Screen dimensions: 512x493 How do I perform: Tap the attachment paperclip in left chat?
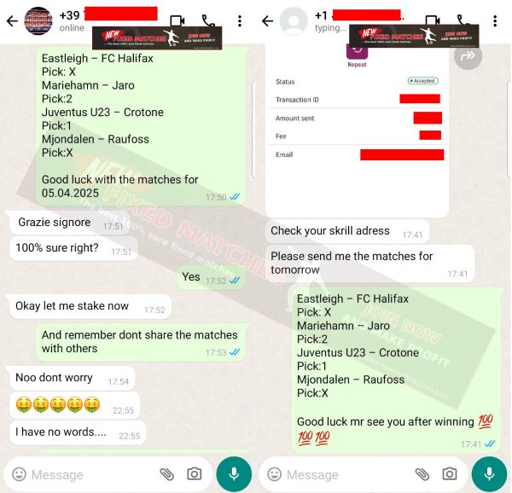(166, 474)
